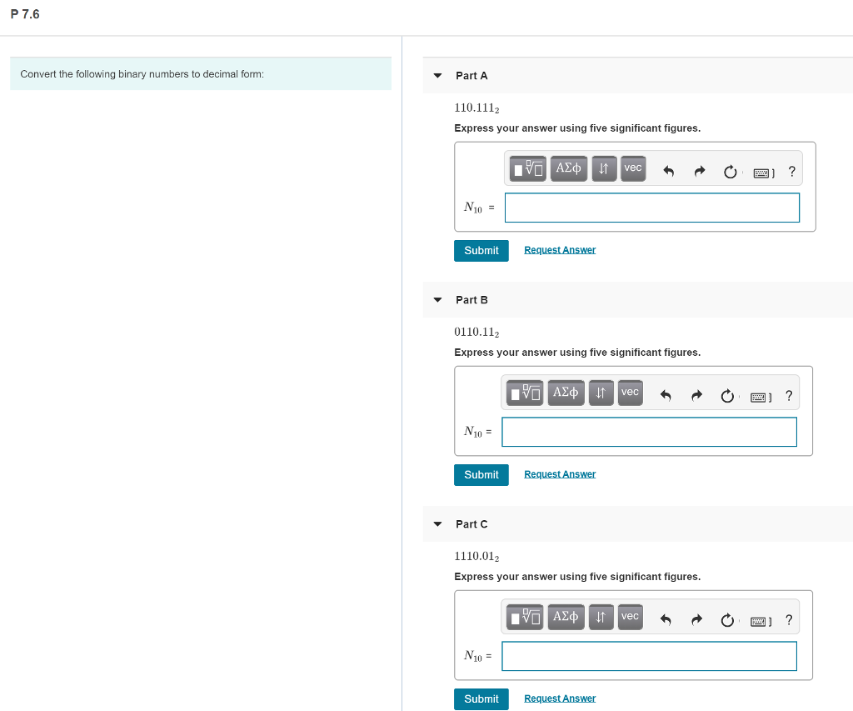This screenshot has width=853, height=711.
Task: Select the vec icon in Part A toolbar
Action: click(632, 168)
